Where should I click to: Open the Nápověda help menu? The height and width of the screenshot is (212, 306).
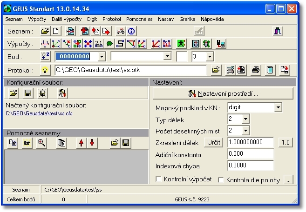[212, 19]
